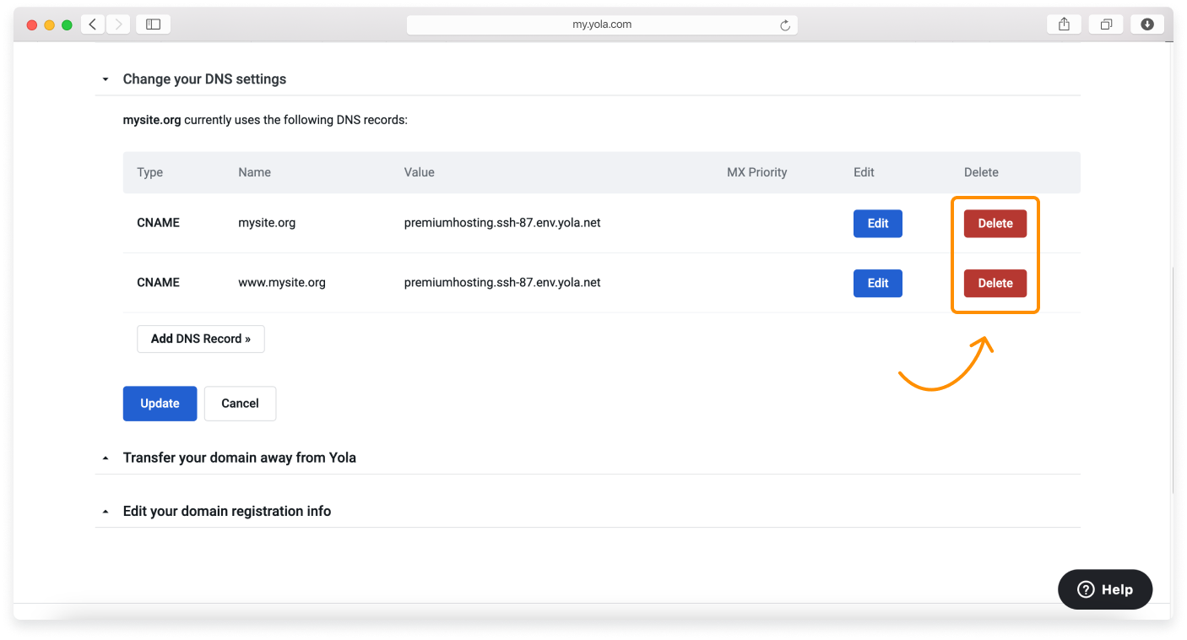This screenshot has width=1187, height=640.
Task: Toggle the Safari sidebar icon
Action: [x=153, y=24]
